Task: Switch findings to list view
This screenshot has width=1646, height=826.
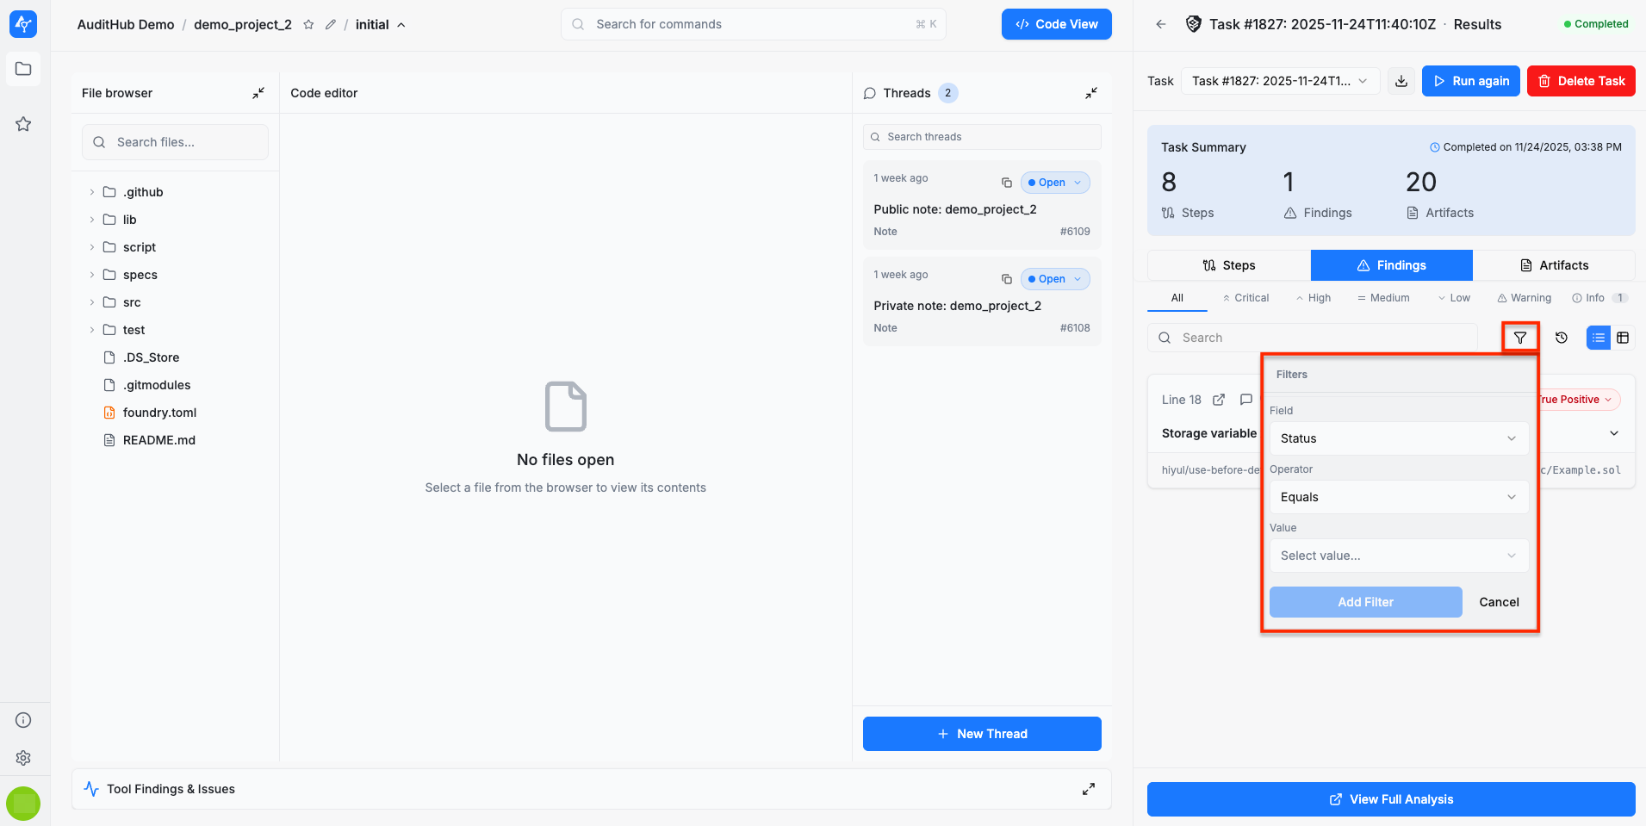Action: tap(1599, 338)
